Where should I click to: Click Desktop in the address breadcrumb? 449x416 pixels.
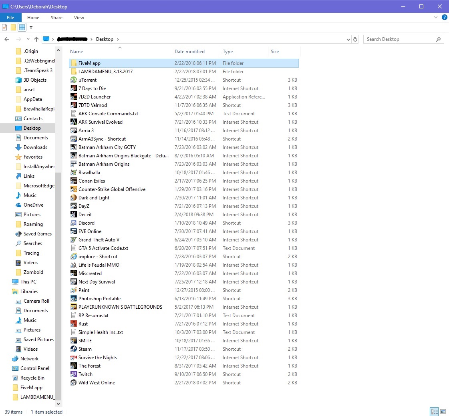pyautogui.click(x=105, y=39)
